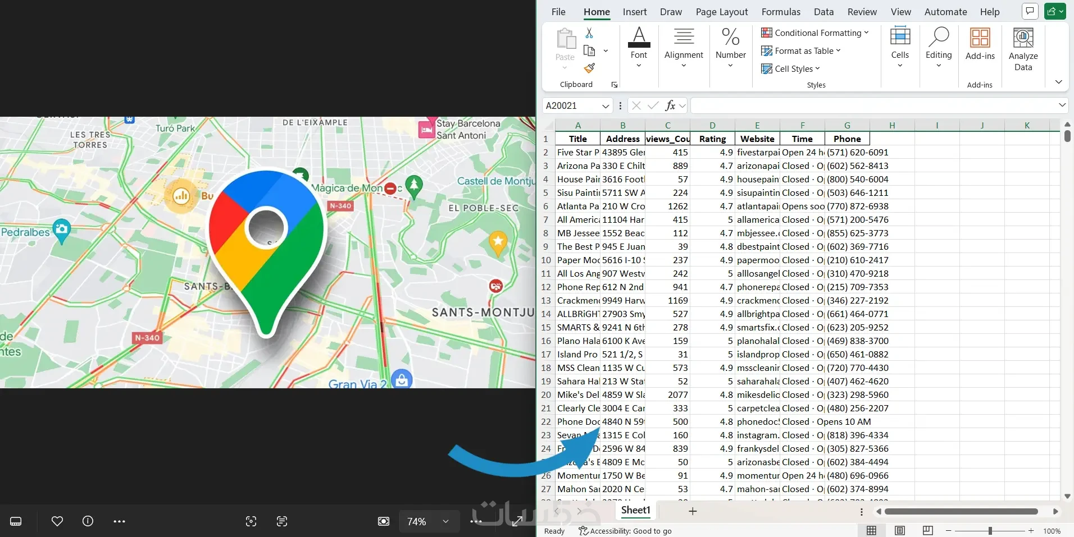Open the Page Layout ribbon tab
Screen dimensions: 1074x537
pos(722,12)
